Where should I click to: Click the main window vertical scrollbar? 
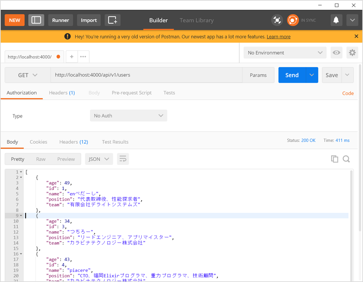(x=360, y=148)
